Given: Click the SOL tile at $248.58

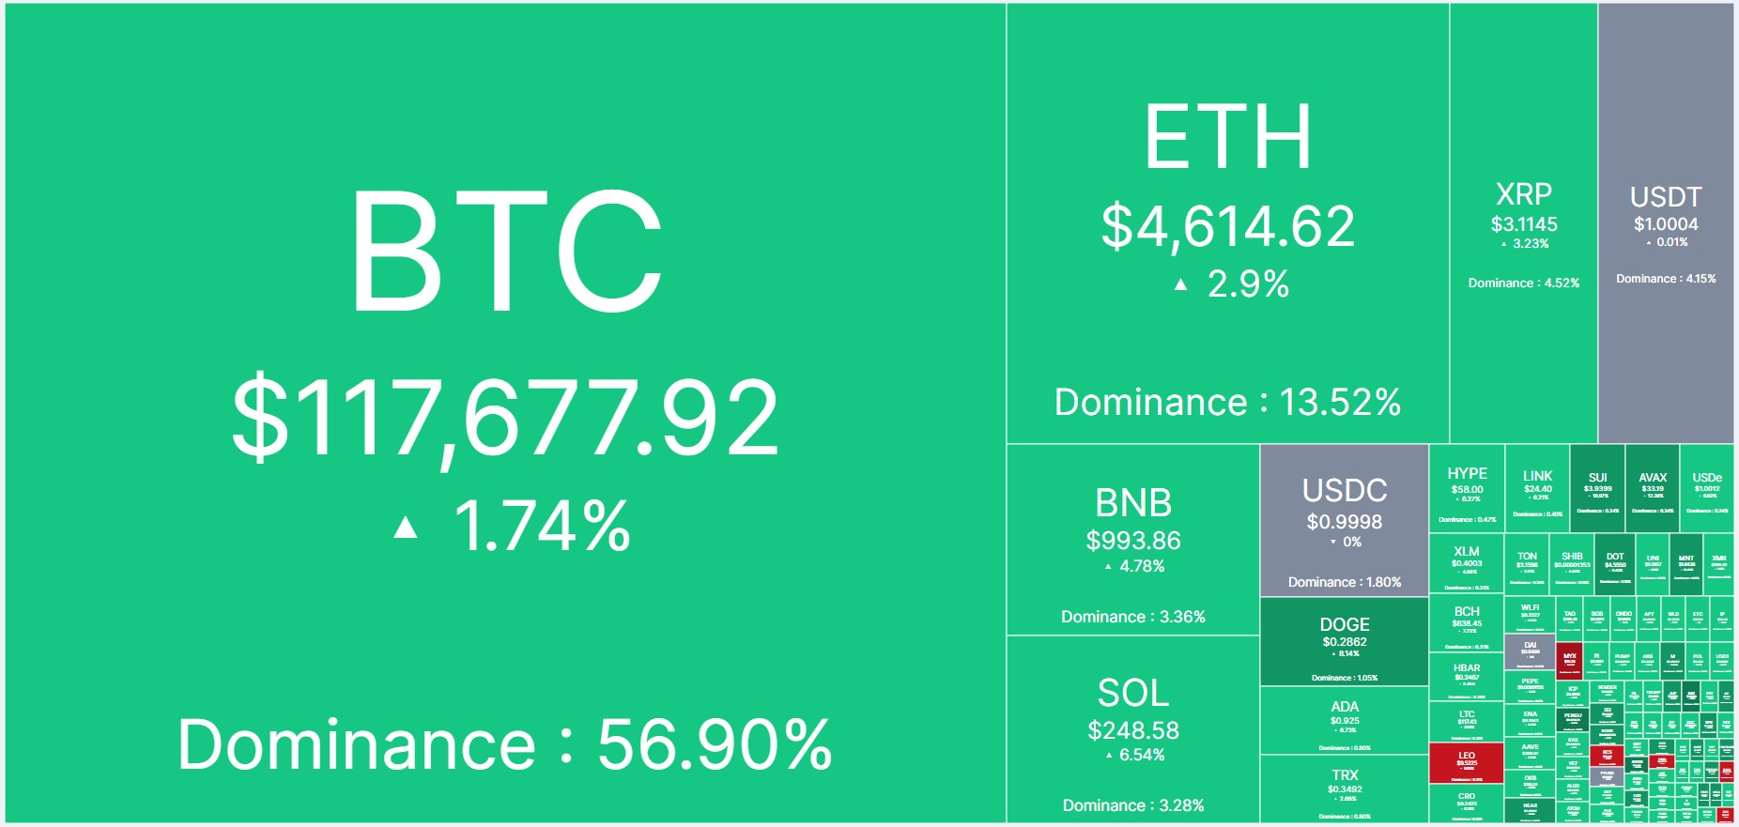Looking at the screenshot, I should pyautogui.click(x=1133, y=729).
